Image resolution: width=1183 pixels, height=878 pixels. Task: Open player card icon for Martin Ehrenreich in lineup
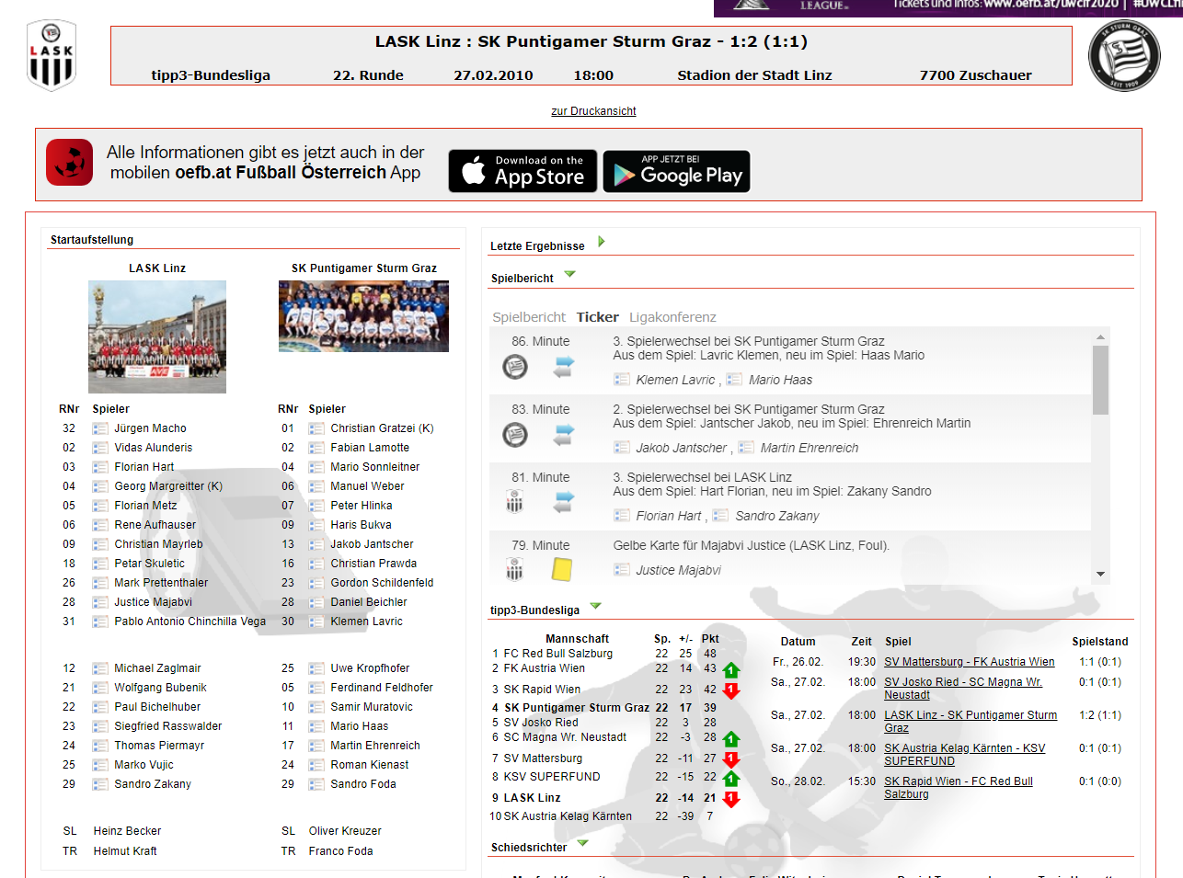pyautogui.click(x=316, y=746)
